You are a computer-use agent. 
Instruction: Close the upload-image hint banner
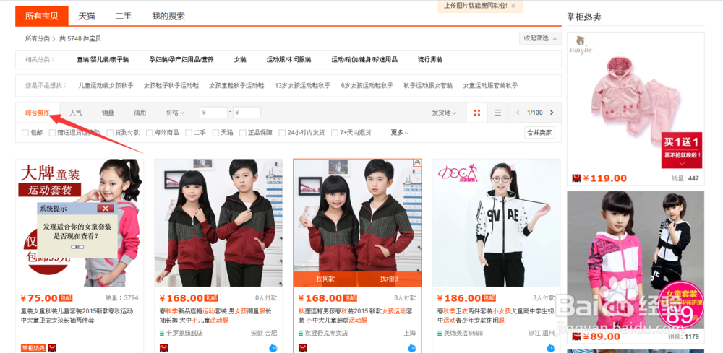point(513,6)
